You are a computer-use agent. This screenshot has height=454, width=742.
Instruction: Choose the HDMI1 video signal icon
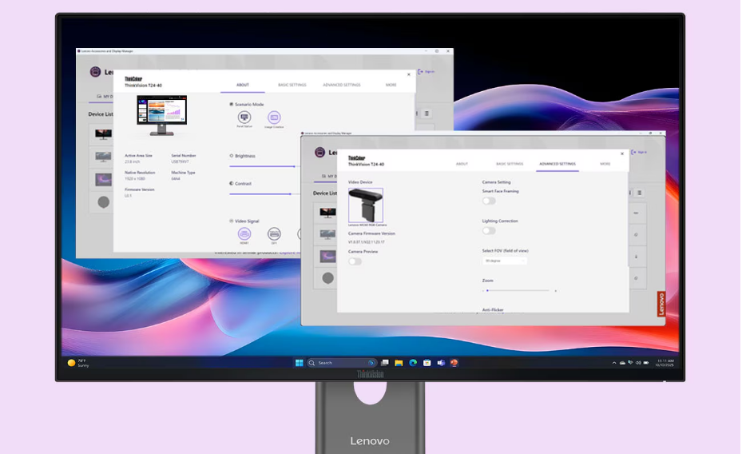(x=244, y=233)
